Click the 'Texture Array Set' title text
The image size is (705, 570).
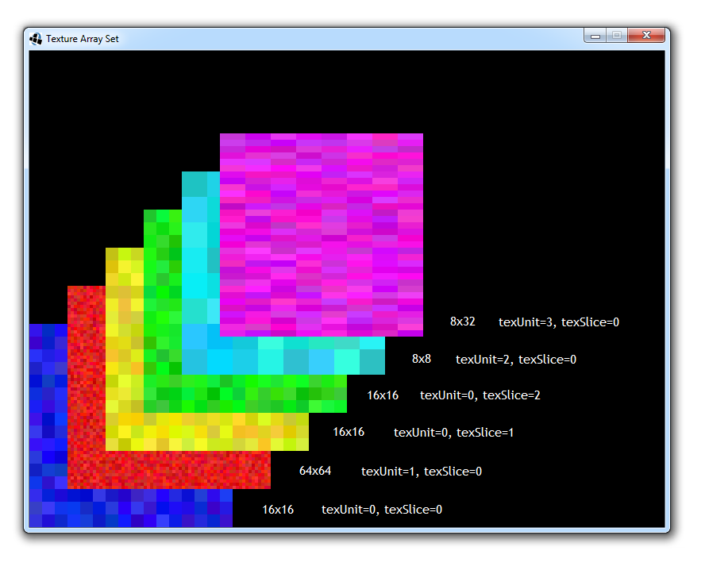pos(83,39)
